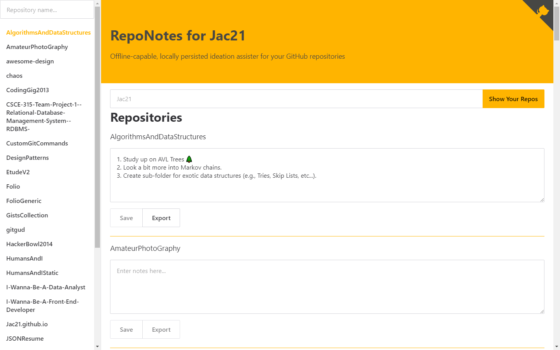Click the resize handle of AlgorithmsAndDataStructures textarea

[x=542, y=199]
